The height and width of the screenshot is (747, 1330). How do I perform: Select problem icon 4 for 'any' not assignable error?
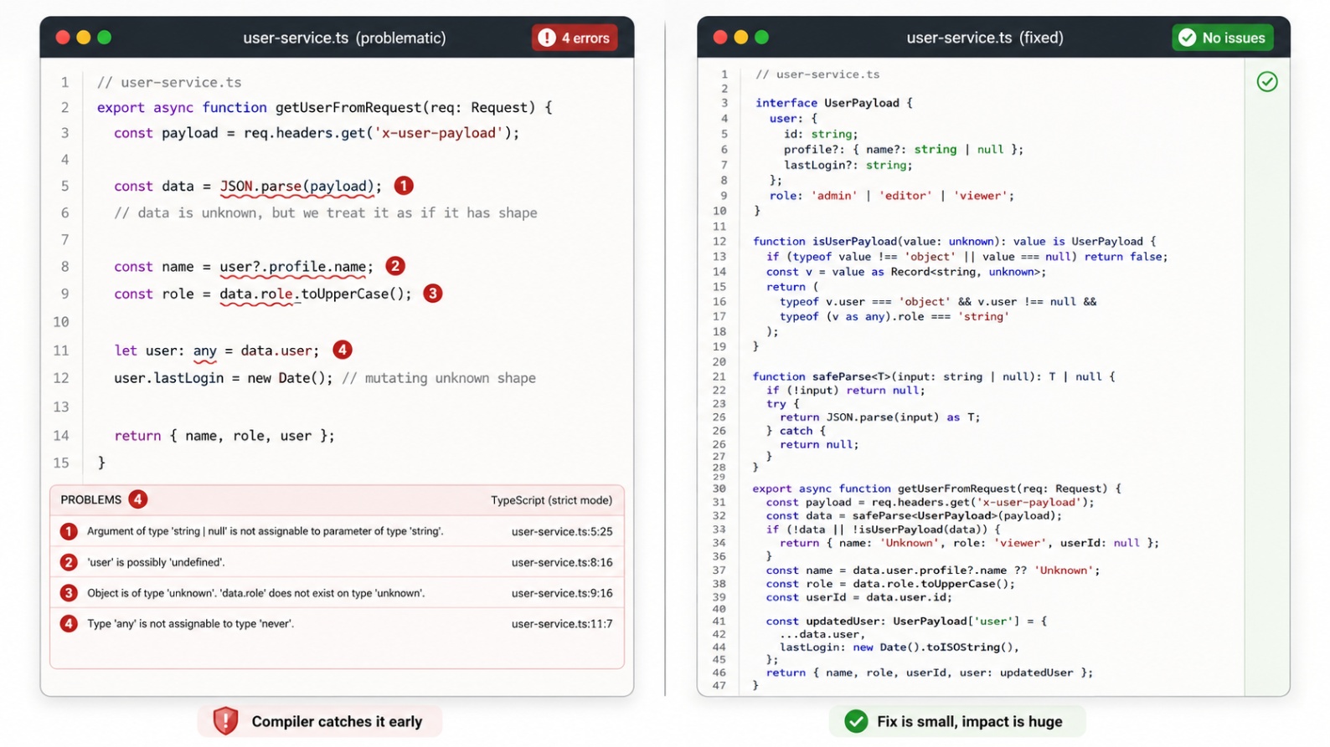[69, 623]
